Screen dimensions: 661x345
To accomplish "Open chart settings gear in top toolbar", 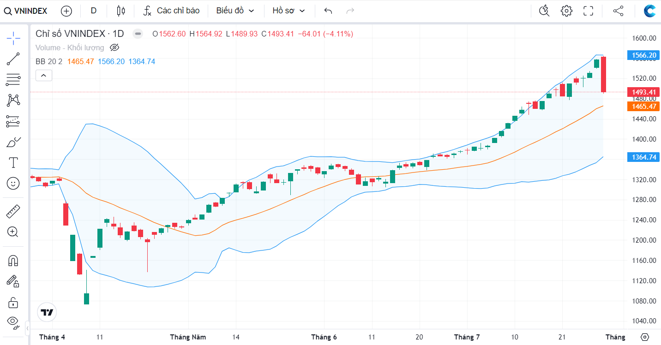I will click(x=566, y=11).
